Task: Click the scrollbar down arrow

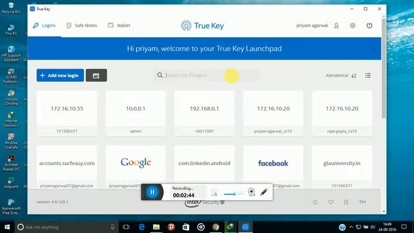Action: pos(384,212)
